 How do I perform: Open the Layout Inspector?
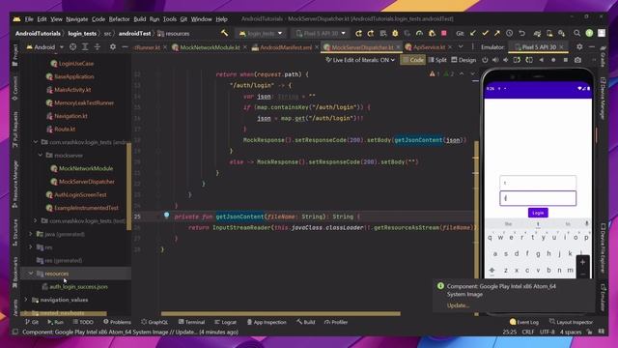[x=571, y=322]
